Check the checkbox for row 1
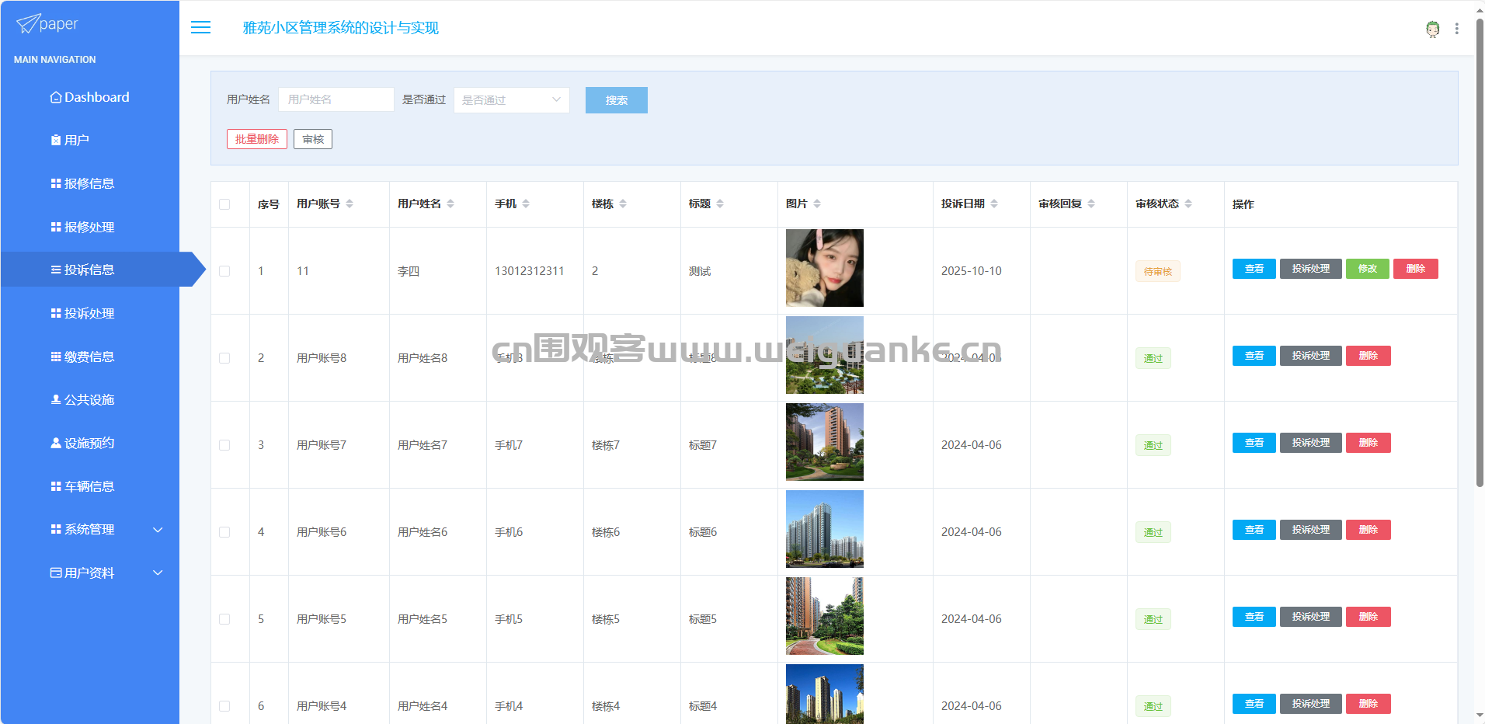 point(224,271)
